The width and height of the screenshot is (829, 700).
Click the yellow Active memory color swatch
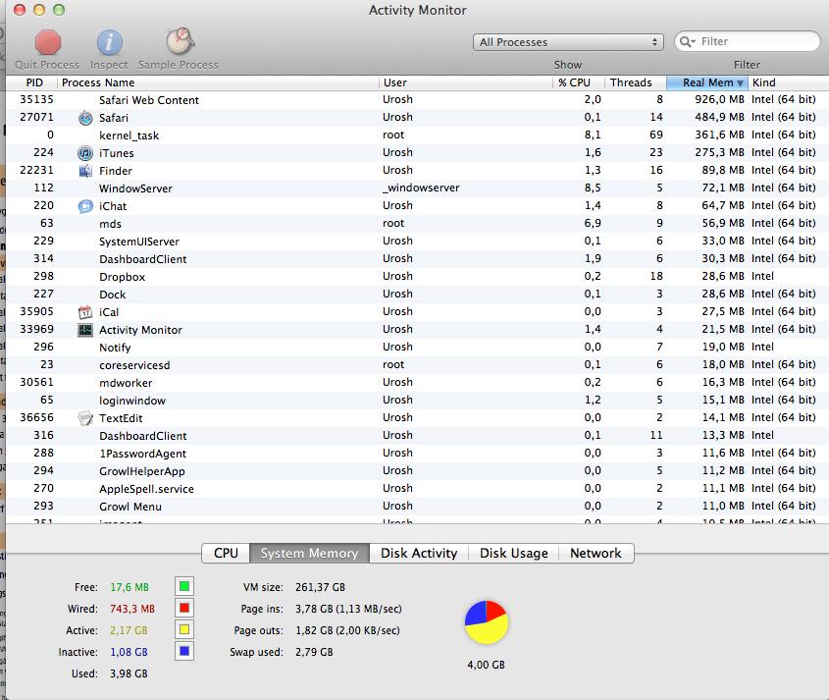(x=184, y=629)
